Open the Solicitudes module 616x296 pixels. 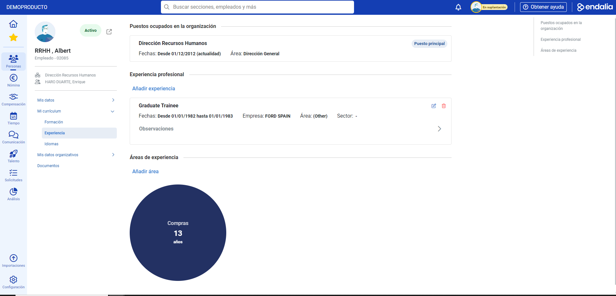[14, 175]
